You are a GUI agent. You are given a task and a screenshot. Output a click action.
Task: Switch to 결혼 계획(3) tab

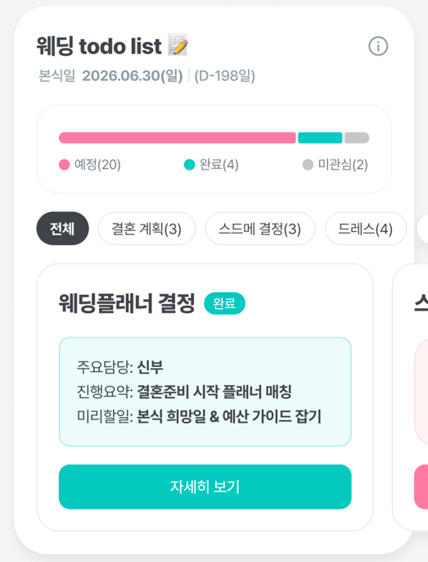click(146, 229)
